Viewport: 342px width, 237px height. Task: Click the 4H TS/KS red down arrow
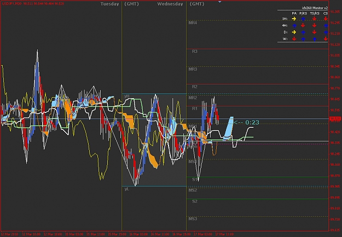point(314,26)
